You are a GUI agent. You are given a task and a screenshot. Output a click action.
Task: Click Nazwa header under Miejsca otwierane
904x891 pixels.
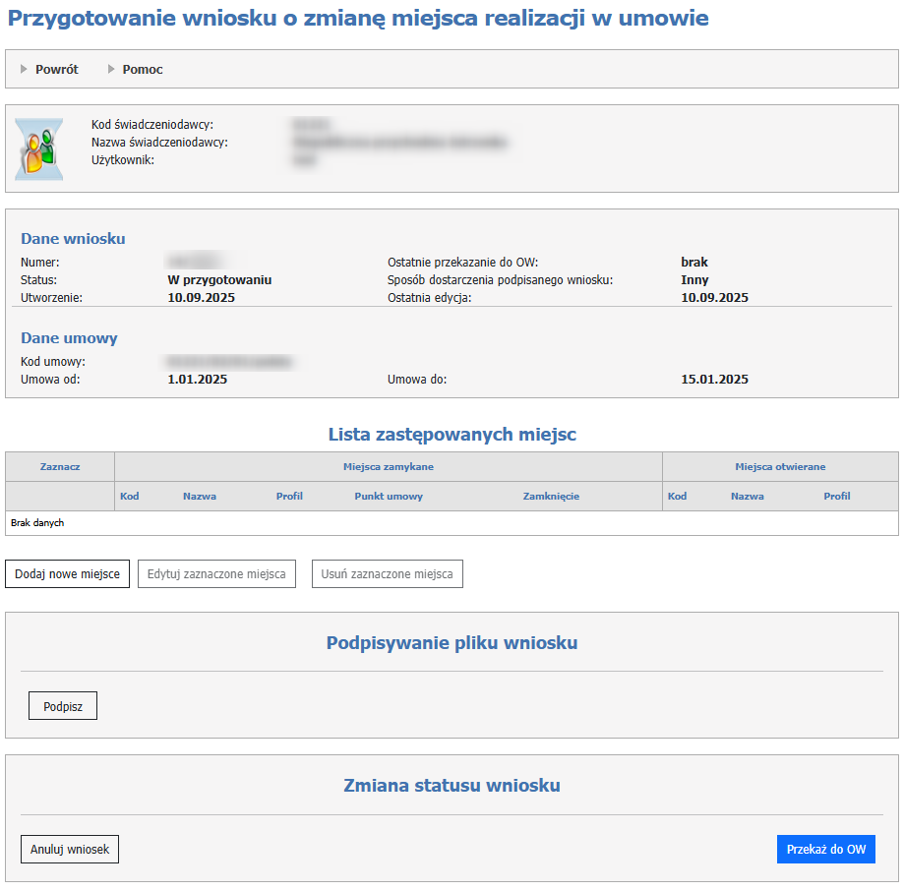pos(747,497)
